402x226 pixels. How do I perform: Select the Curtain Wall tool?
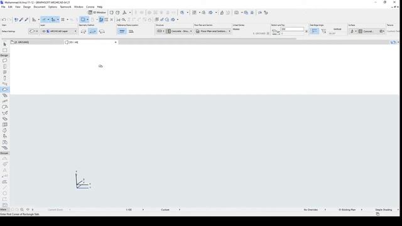(4, 125)
